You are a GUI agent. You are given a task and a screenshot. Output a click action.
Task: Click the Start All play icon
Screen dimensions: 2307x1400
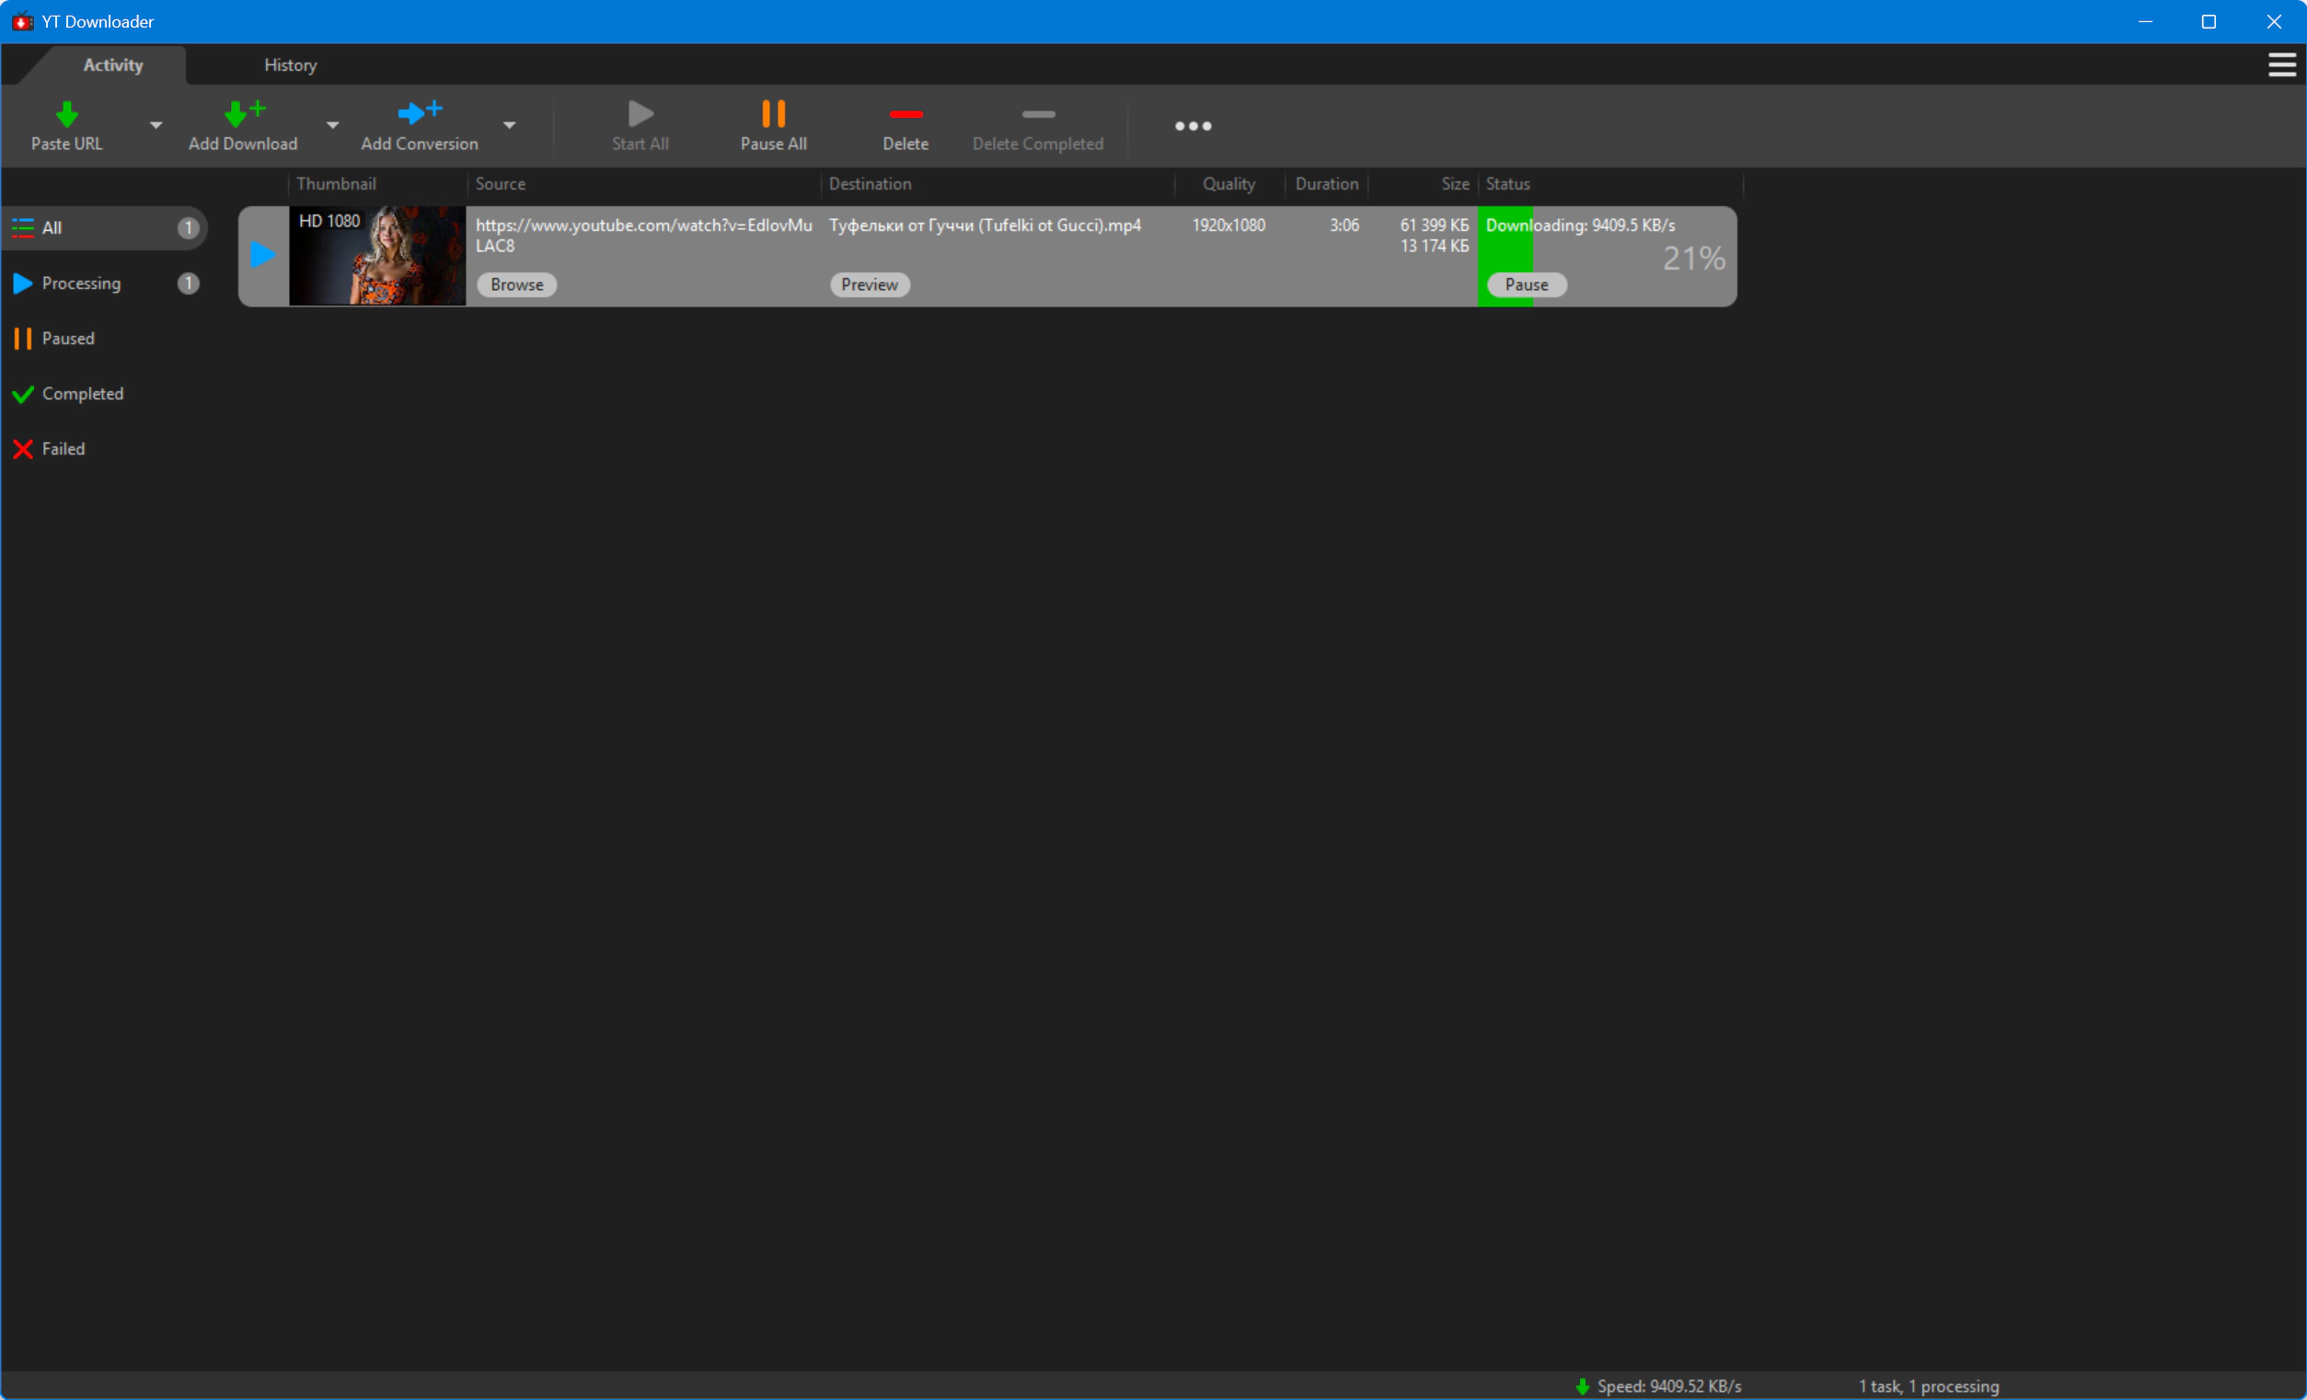click(x=640, y=114)
